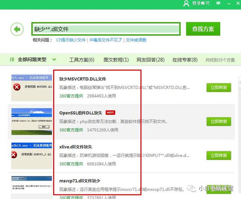Click the vertical scrollbar handle on right edge
Viewport: 241px width, 199px height.
[240, 83]
